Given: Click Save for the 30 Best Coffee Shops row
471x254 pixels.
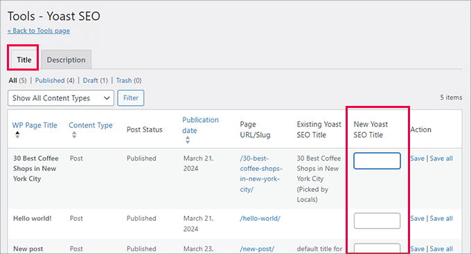Looking at the screenshot, I should pos(417,158).
